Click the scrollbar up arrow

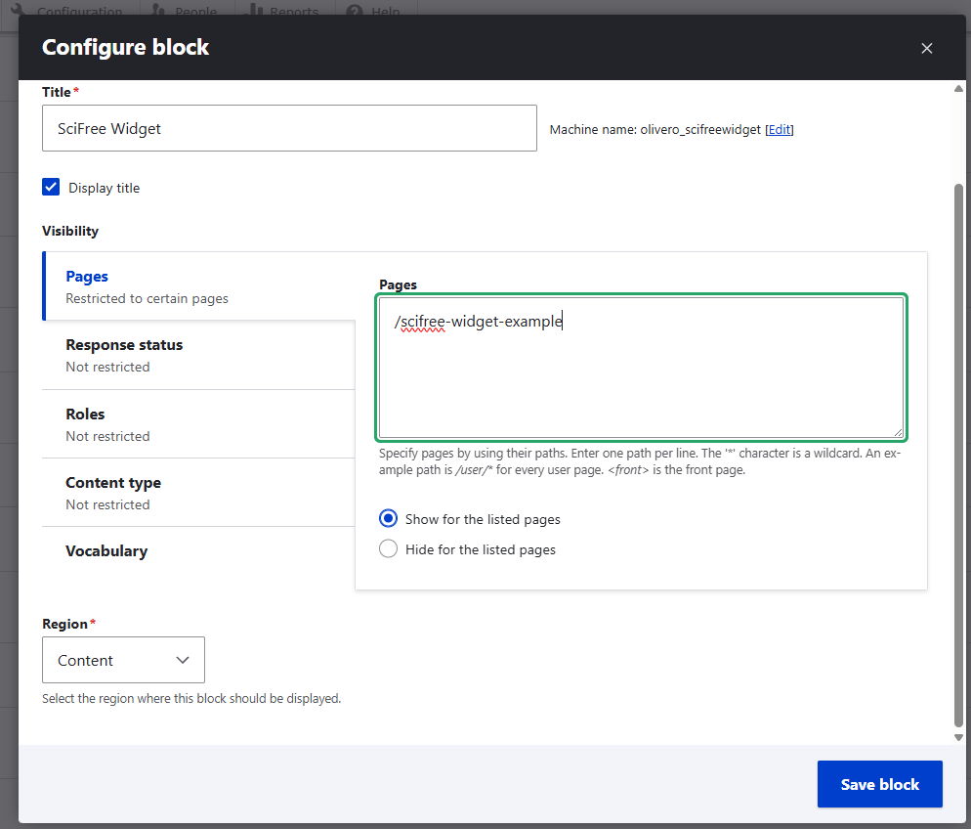click(958, 88)
